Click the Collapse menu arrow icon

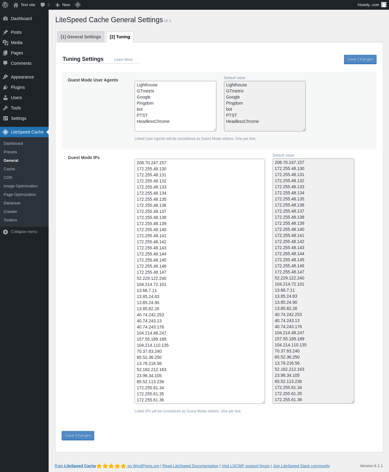click(x=5, y=232)
